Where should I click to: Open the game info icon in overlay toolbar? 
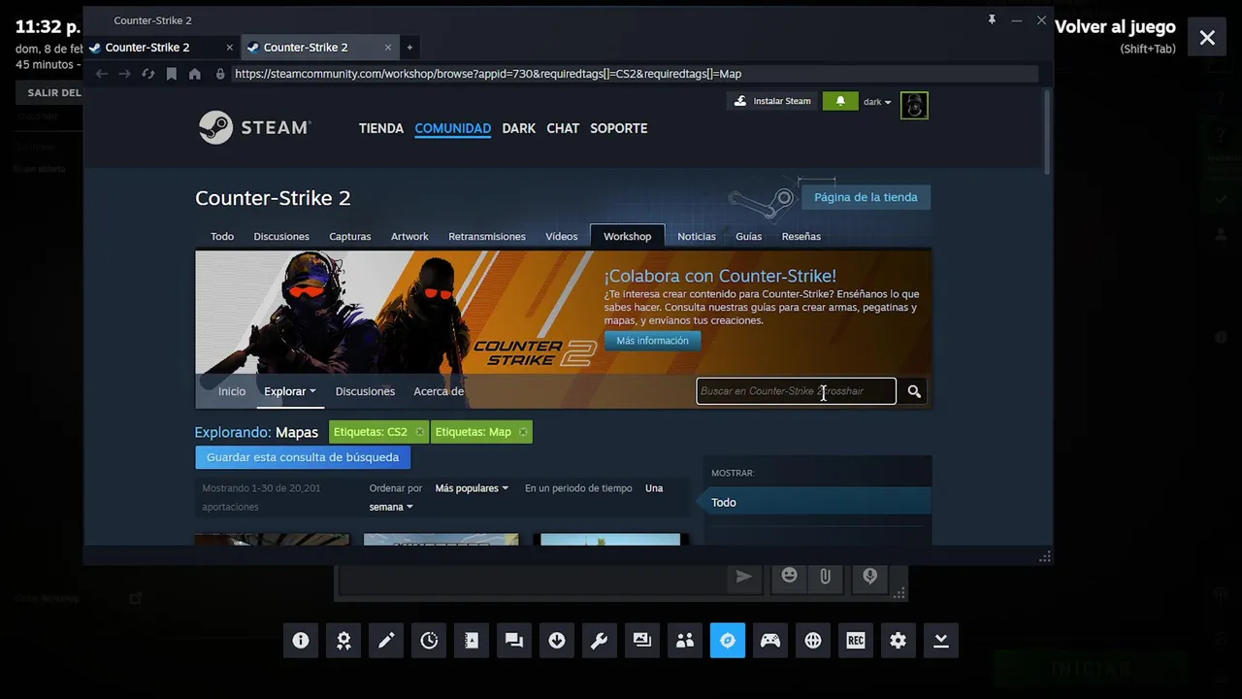(301, 641)
